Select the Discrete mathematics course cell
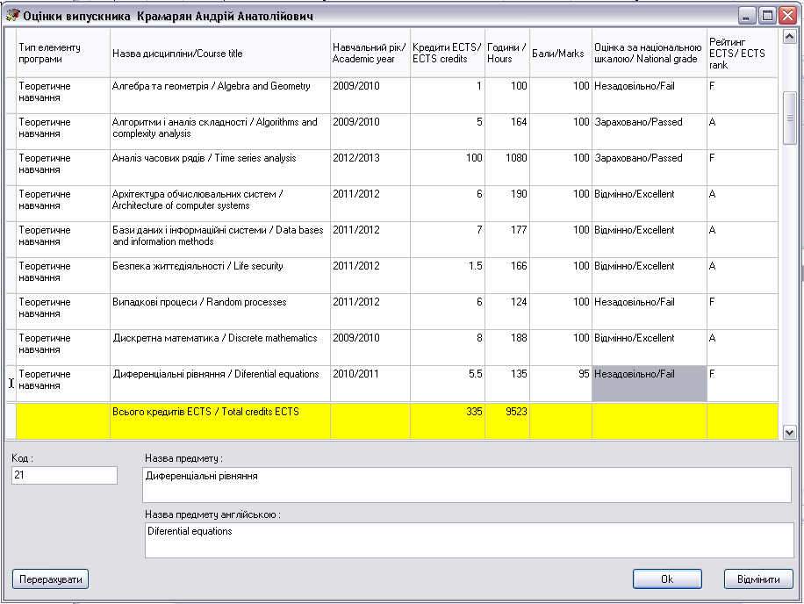 (x=220, y=347)
